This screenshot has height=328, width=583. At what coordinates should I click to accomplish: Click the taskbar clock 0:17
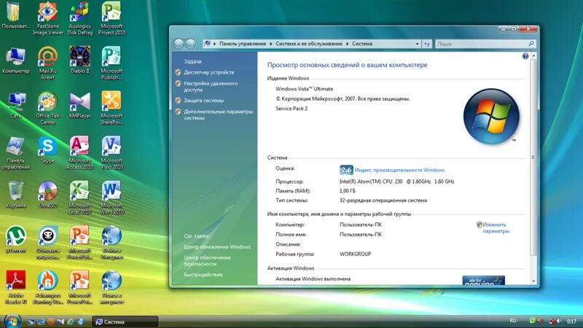click(x=571, y=321)
